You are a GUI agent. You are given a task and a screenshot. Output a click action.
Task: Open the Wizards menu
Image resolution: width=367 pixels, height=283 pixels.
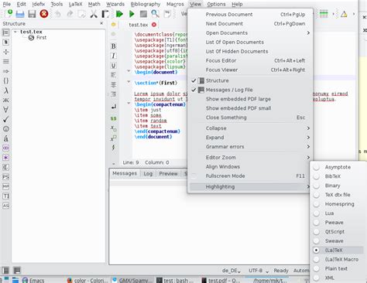115,4
